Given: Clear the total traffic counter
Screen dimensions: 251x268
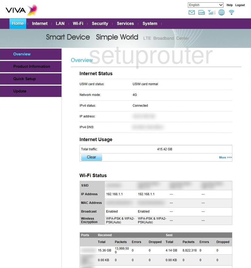Looking at the screenshot, I should [92, 157].
